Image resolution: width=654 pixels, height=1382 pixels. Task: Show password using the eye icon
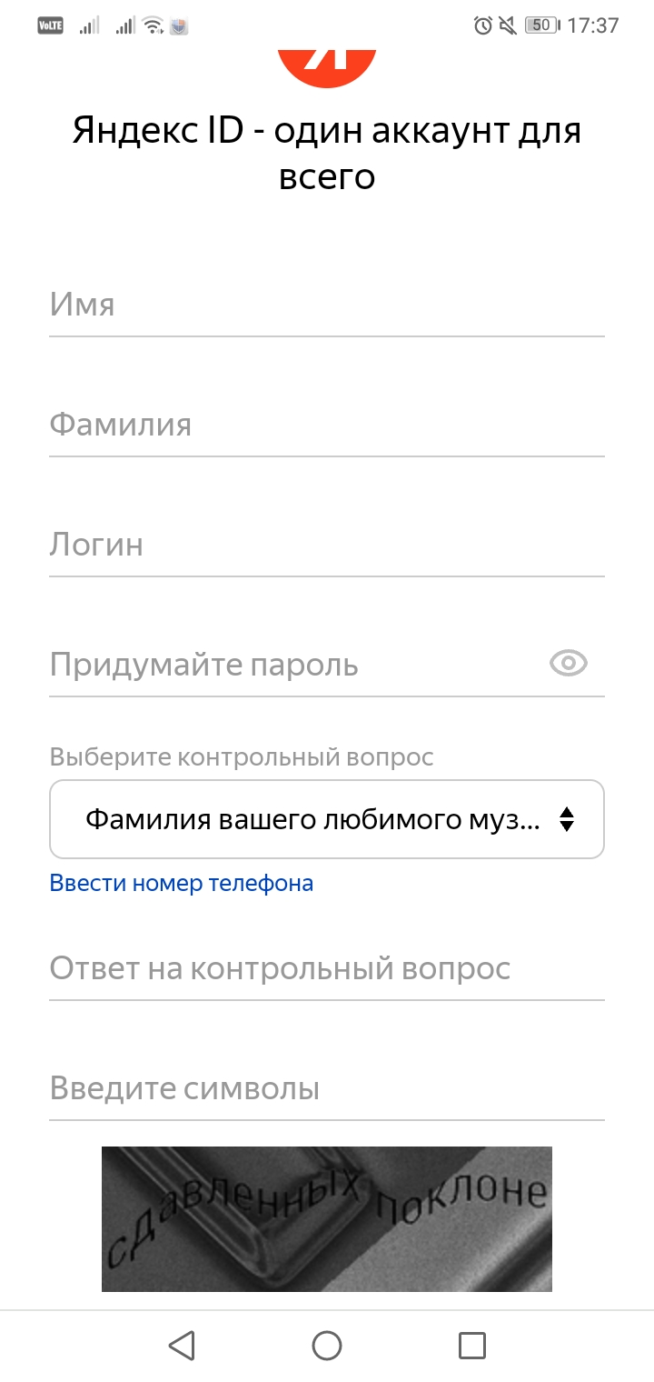(x=569, y=664)
